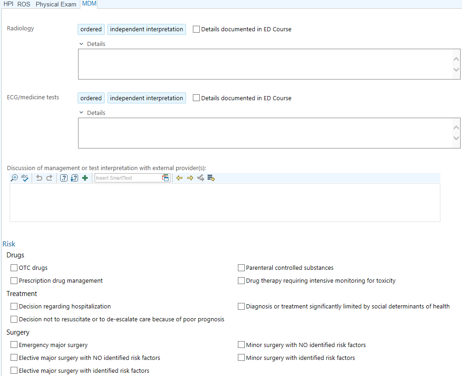This screenshot has height=376, width=462.
Task: Collapse the Radiology Details section
Action: (81, 44)
